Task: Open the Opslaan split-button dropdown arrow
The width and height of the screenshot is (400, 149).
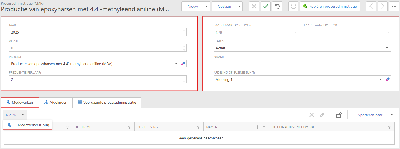Action: coord(239,6)
